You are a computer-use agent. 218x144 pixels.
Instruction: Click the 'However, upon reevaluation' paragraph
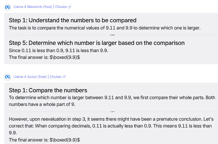[111, 126]
